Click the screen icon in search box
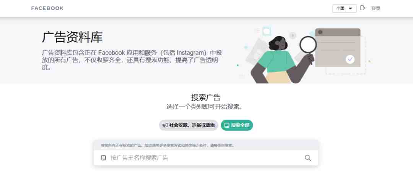The image size is (413, 173). (x=104, y=158)
